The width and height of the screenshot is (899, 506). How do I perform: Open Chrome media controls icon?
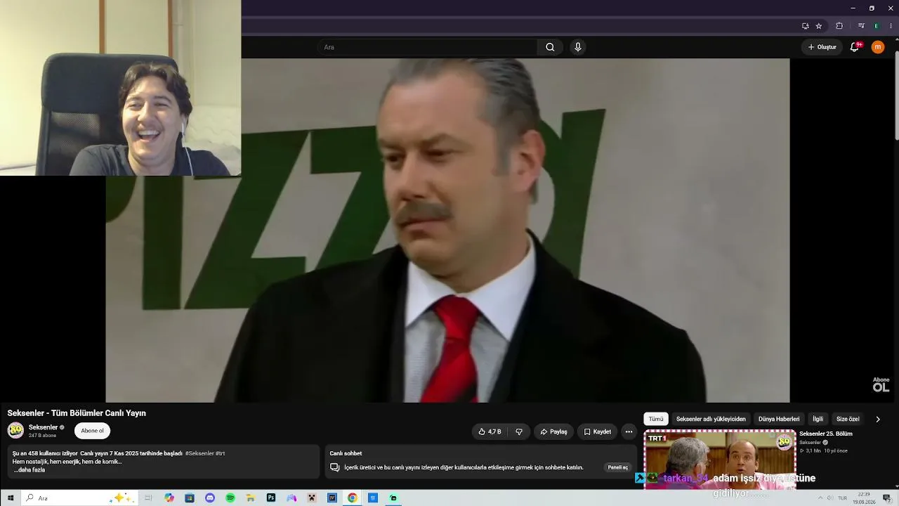pos(861,26)
